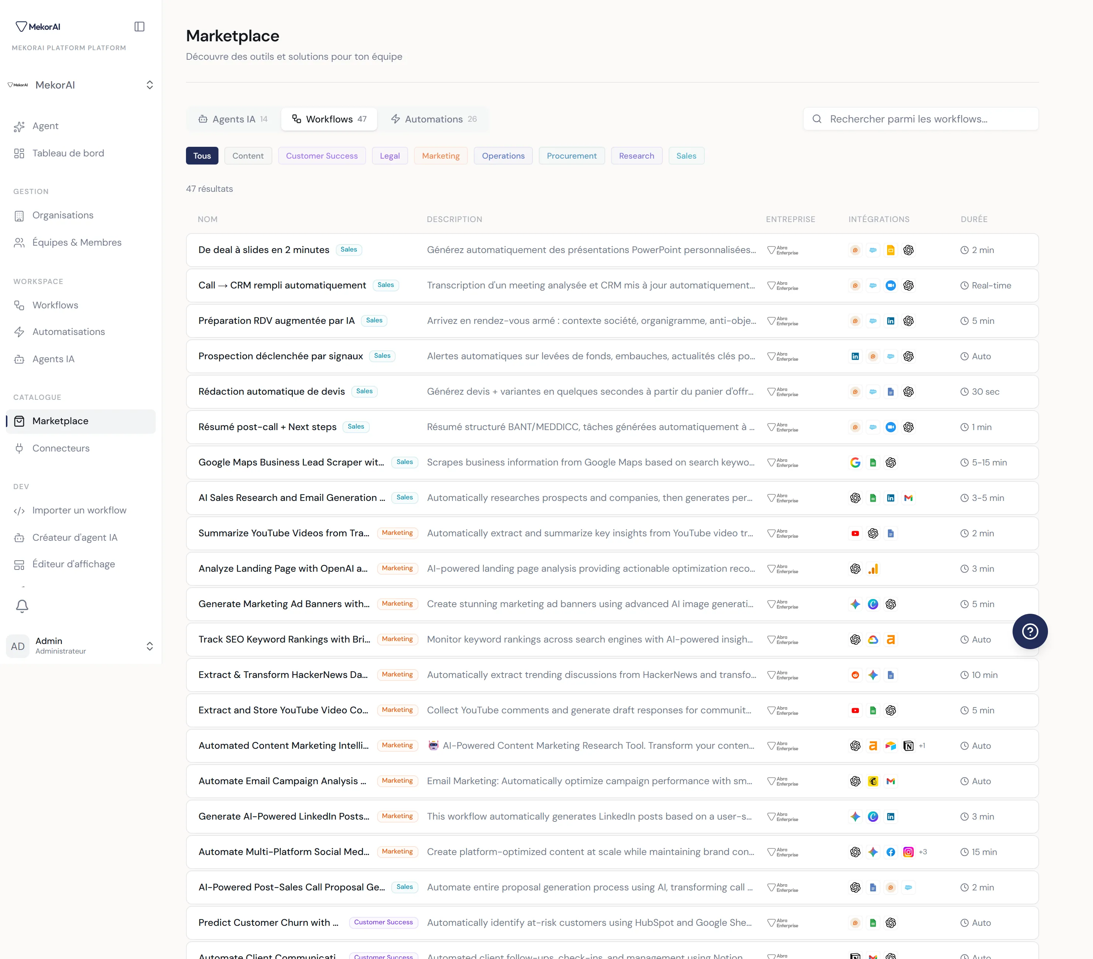Click the LinkedIn icon in Generate AI-Powered LinkedIn Posts row
The image size is (1093, 959).
coord(891,817)
